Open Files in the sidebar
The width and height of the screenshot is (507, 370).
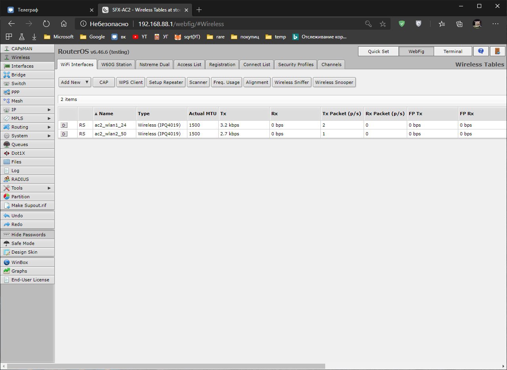pos(27,162)
